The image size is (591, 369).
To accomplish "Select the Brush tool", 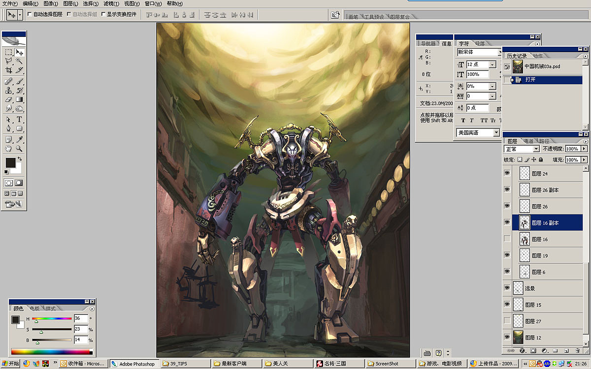I will [x=19, y=82].
